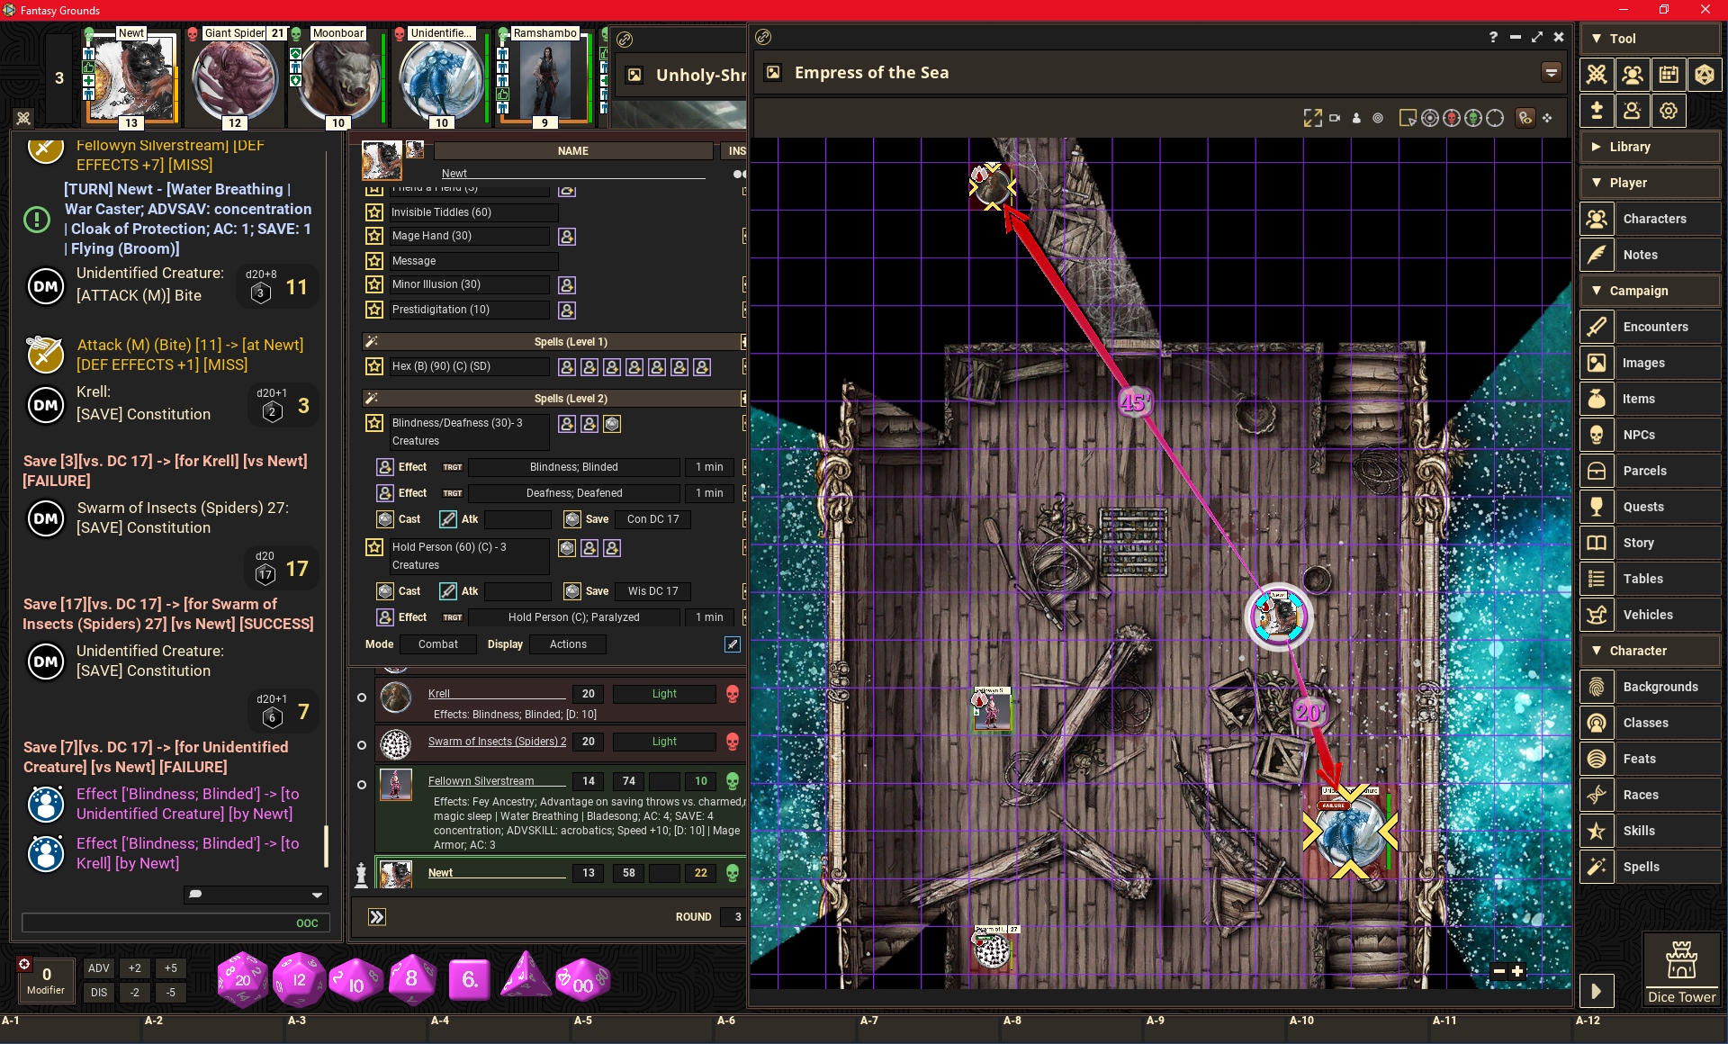Image resolution: width=1728 pixels, height=1044 pixels.
Task: Toggle Krell's target radio circle
Action: (x=362, y=697)
